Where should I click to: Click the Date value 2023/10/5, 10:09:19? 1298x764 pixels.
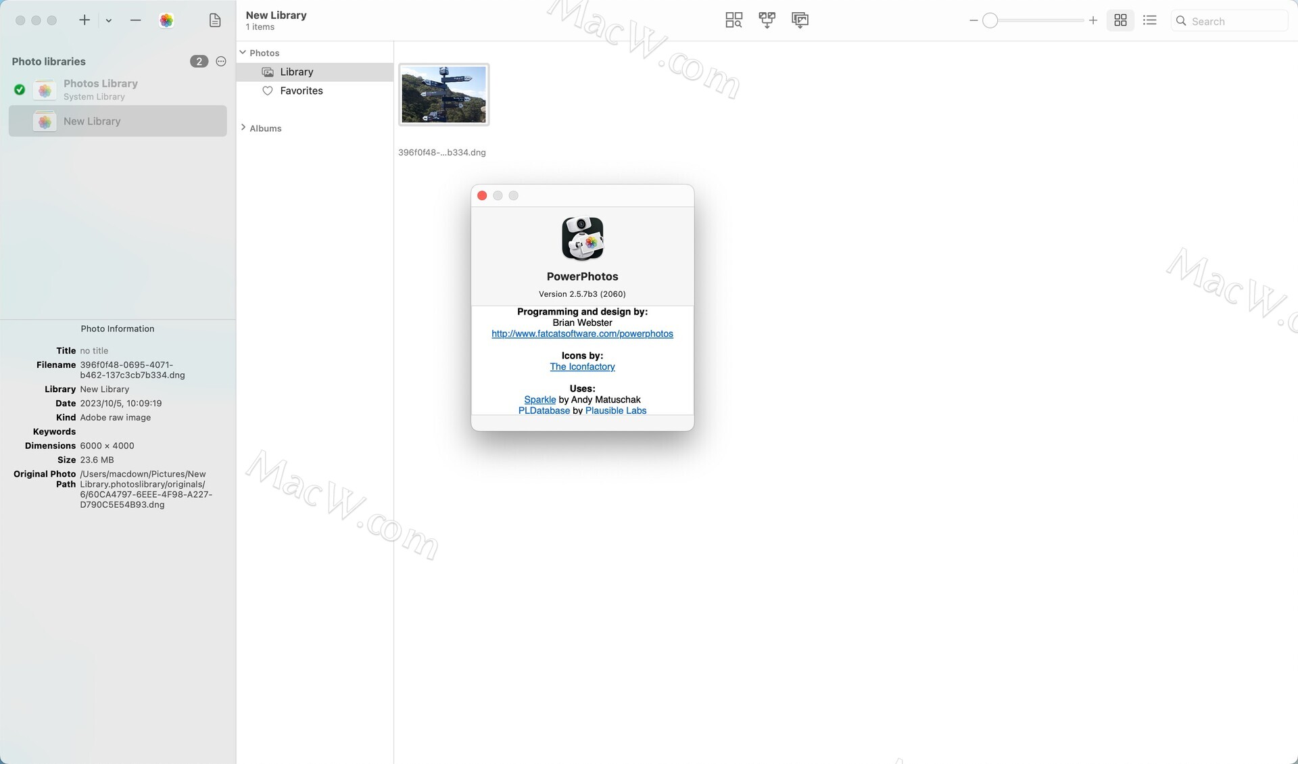[x=121, y=403]
